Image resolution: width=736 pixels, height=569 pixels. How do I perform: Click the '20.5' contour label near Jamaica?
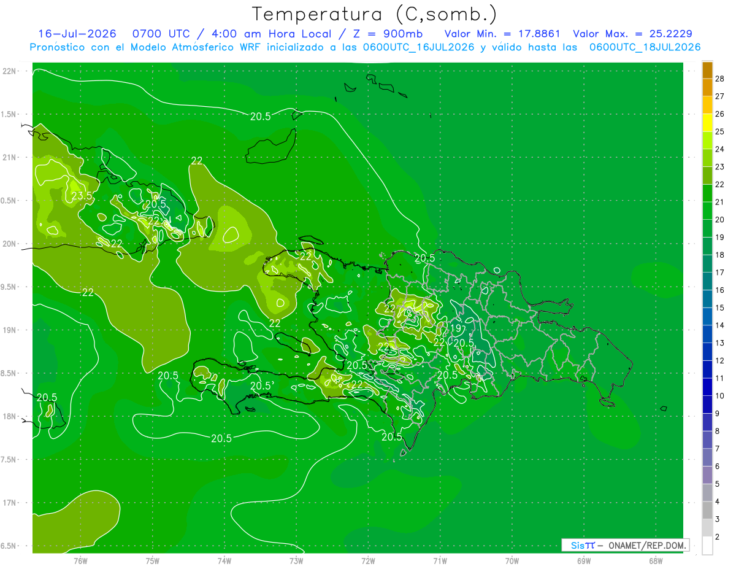pyautogui.click(x=47, y=398)
